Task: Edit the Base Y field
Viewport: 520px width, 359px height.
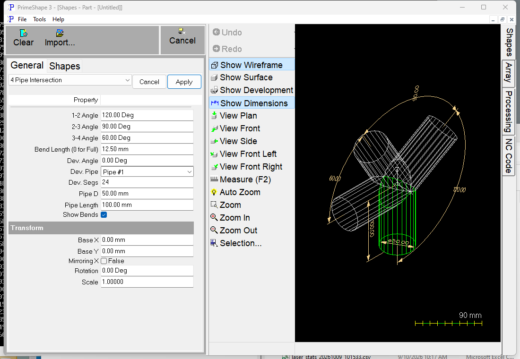Action: (x=147, y=251)
